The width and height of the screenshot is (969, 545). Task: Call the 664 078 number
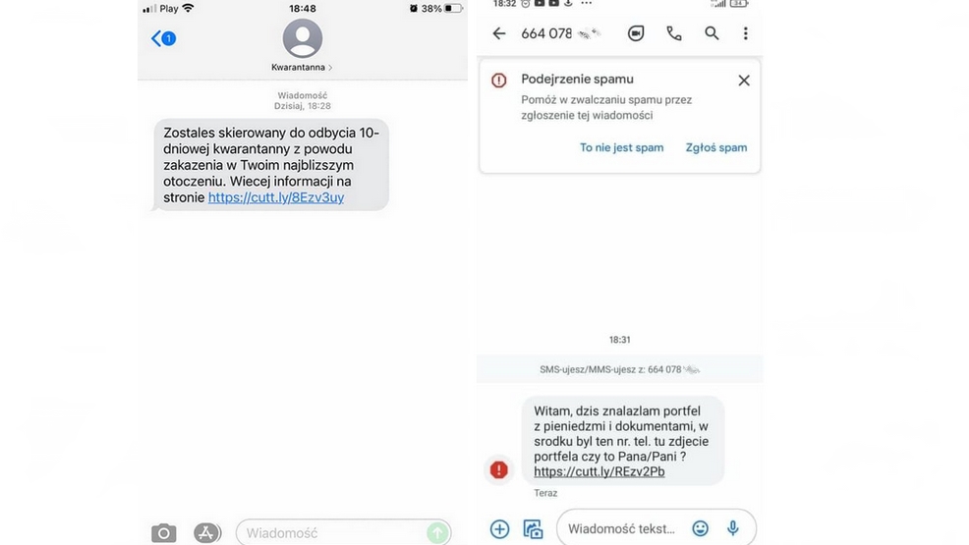[674, 33]
